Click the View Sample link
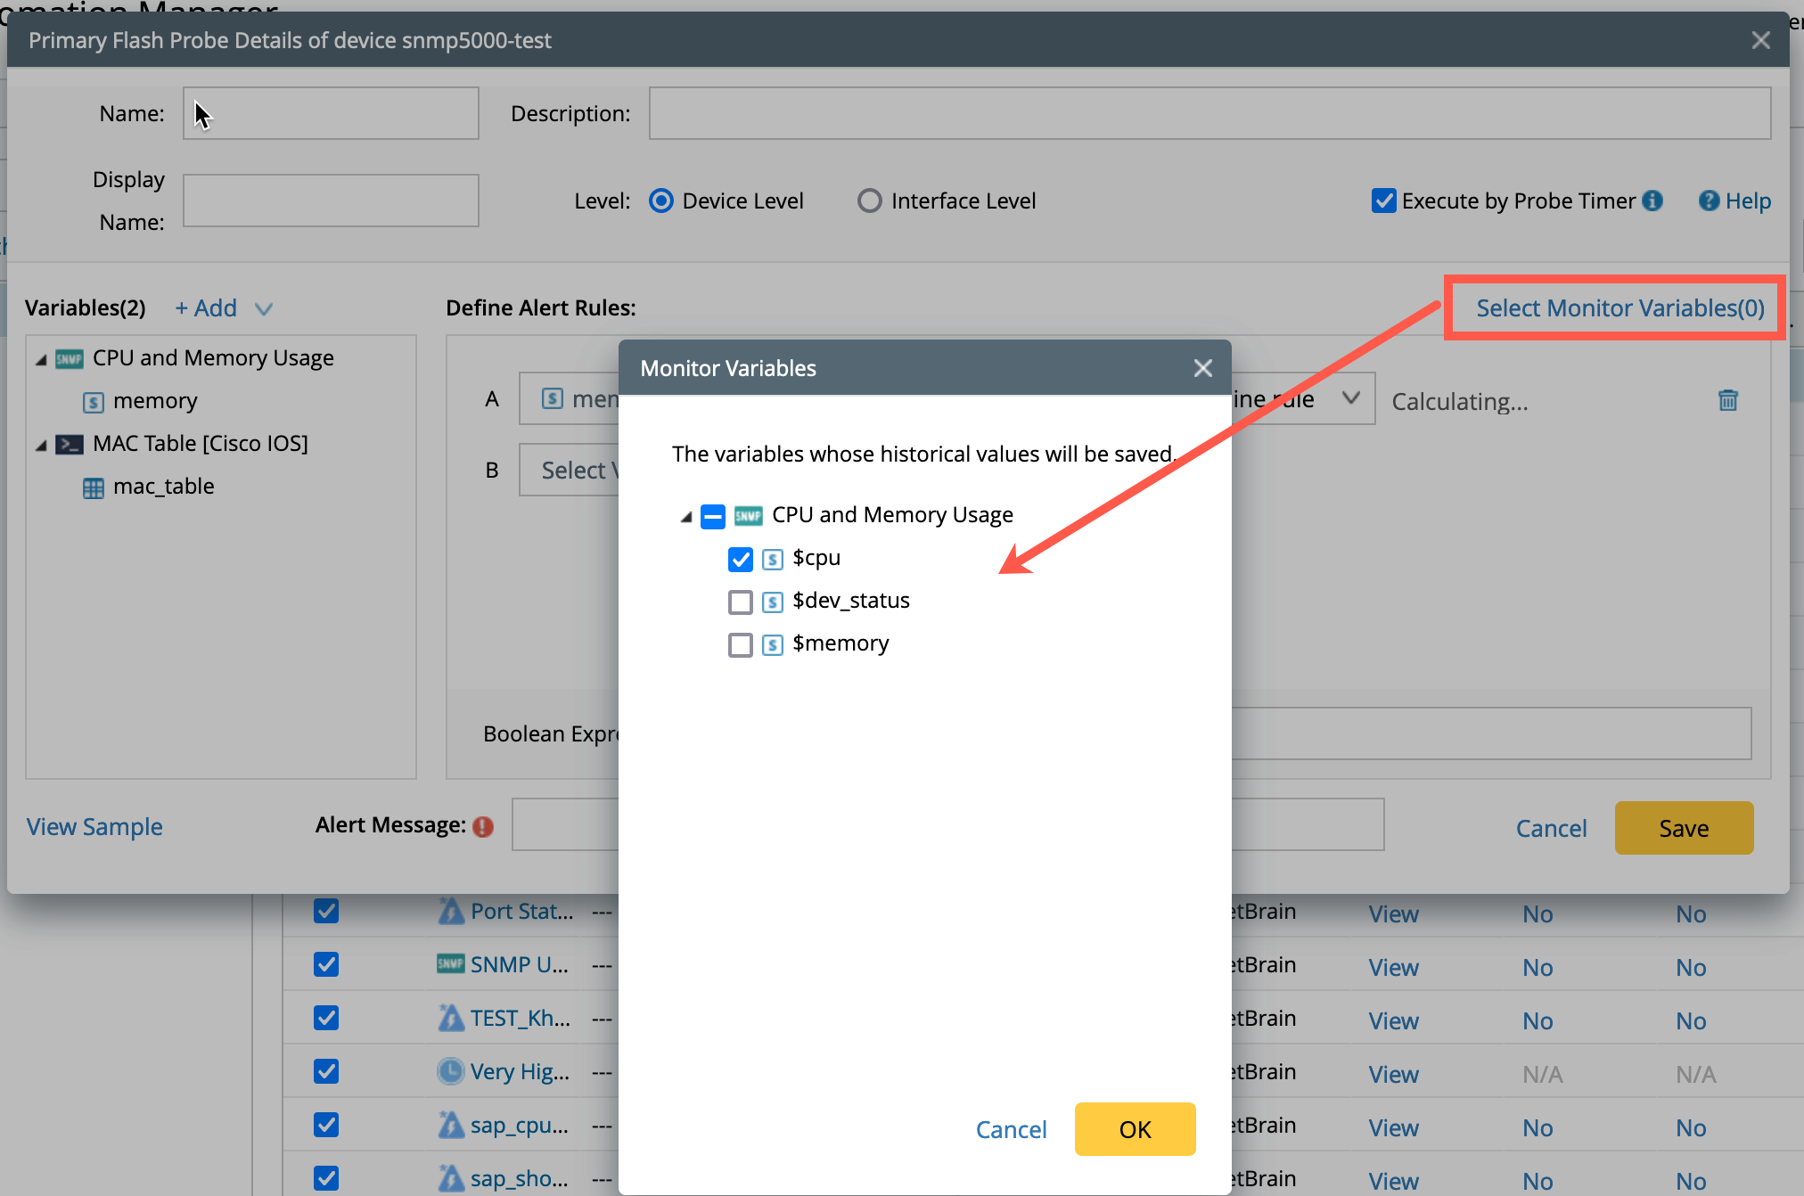Viewport: 1804px width, 1196px height. click(x=94, y=827)
